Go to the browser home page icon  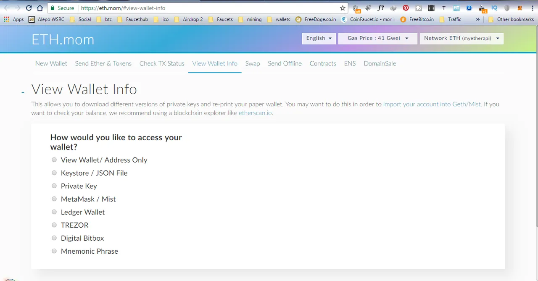[x=40, y=8]
